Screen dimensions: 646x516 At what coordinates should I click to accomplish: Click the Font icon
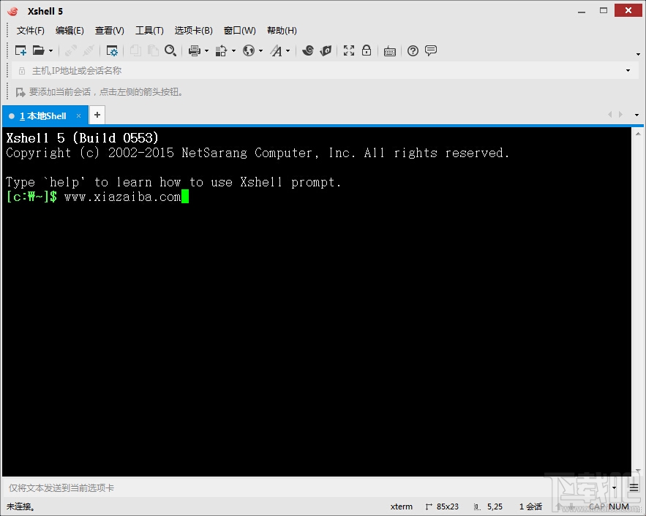point(276,50)
